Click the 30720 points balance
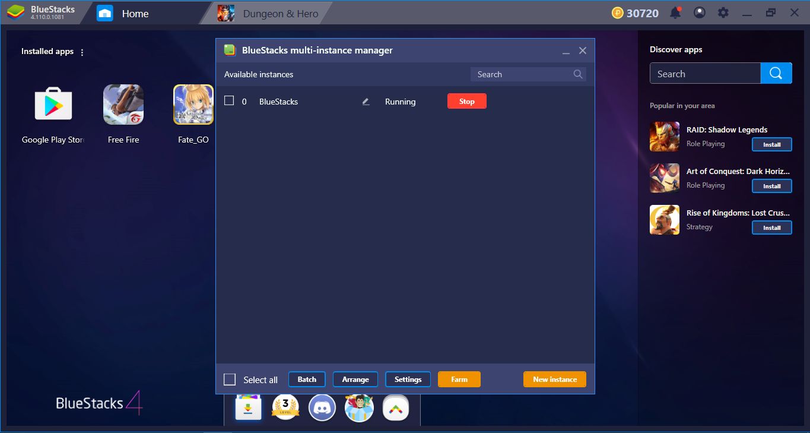 (x=643, y=13)
